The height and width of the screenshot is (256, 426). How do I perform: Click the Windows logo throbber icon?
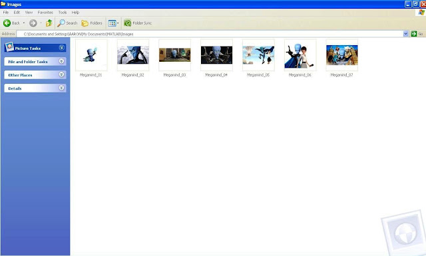[x=421, y=13]
